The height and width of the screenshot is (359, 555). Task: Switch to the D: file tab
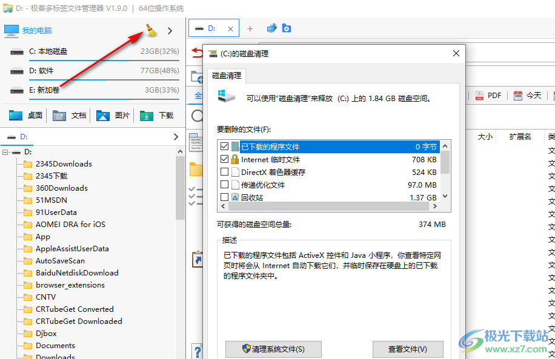[x=211, y=28]
